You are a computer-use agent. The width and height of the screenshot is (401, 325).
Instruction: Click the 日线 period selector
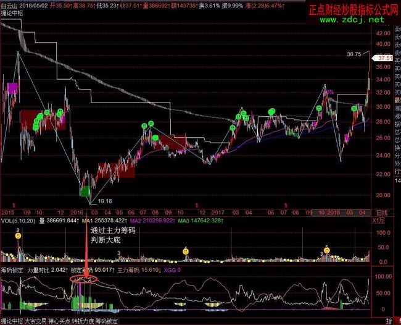click(x=382, y=212)
